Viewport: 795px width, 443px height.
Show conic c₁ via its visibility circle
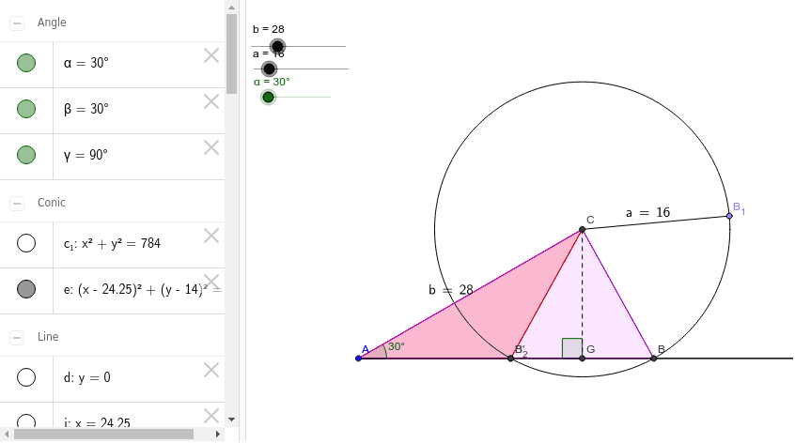(x=26, y=243)
